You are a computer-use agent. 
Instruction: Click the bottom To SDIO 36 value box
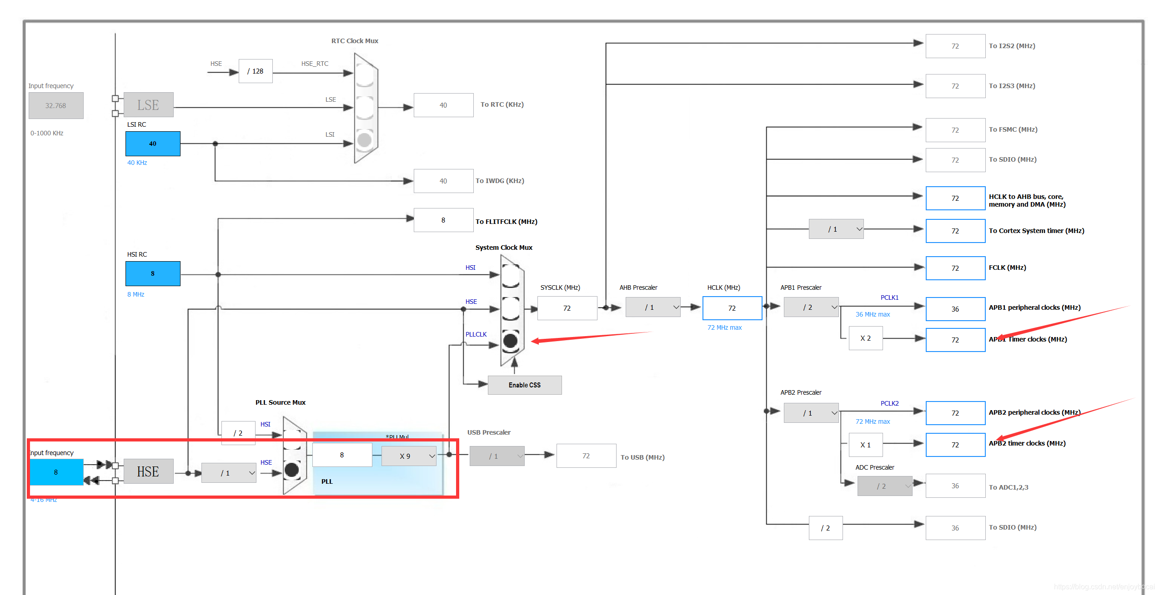point(956,528)
